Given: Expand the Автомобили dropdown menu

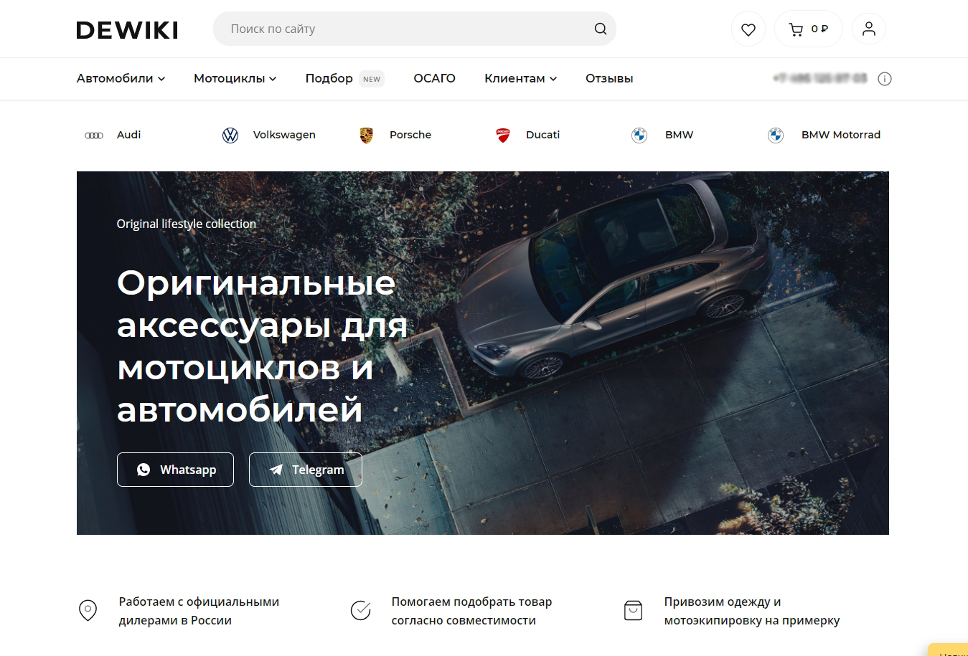Looking at the screenshot, I should [x=121, y=79].
